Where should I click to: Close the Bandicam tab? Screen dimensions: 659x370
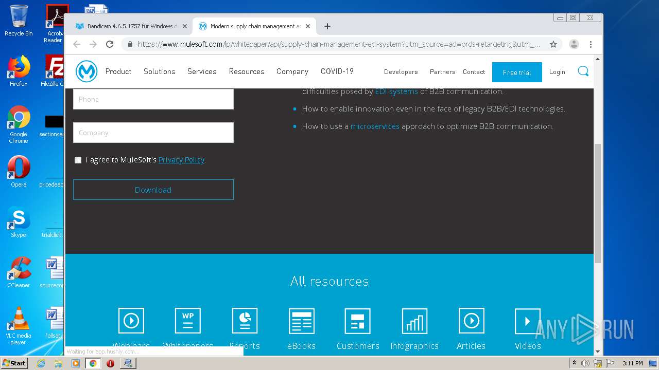tap(184, 26)
